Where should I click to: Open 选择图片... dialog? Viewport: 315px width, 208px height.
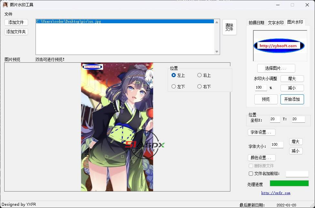[x=276, y=68]
